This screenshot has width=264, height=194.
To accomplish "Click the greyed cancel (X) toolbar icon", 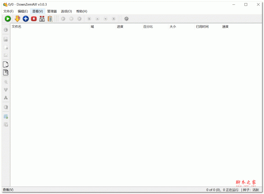I will pyautogui.click(x=80, y=18).
